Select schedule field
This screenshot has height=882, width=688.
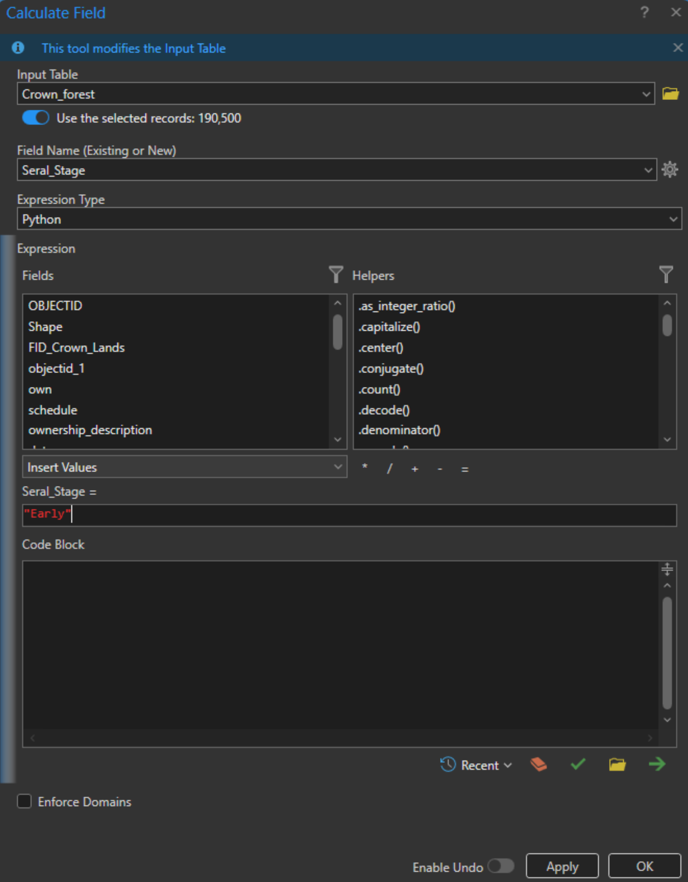53,410
